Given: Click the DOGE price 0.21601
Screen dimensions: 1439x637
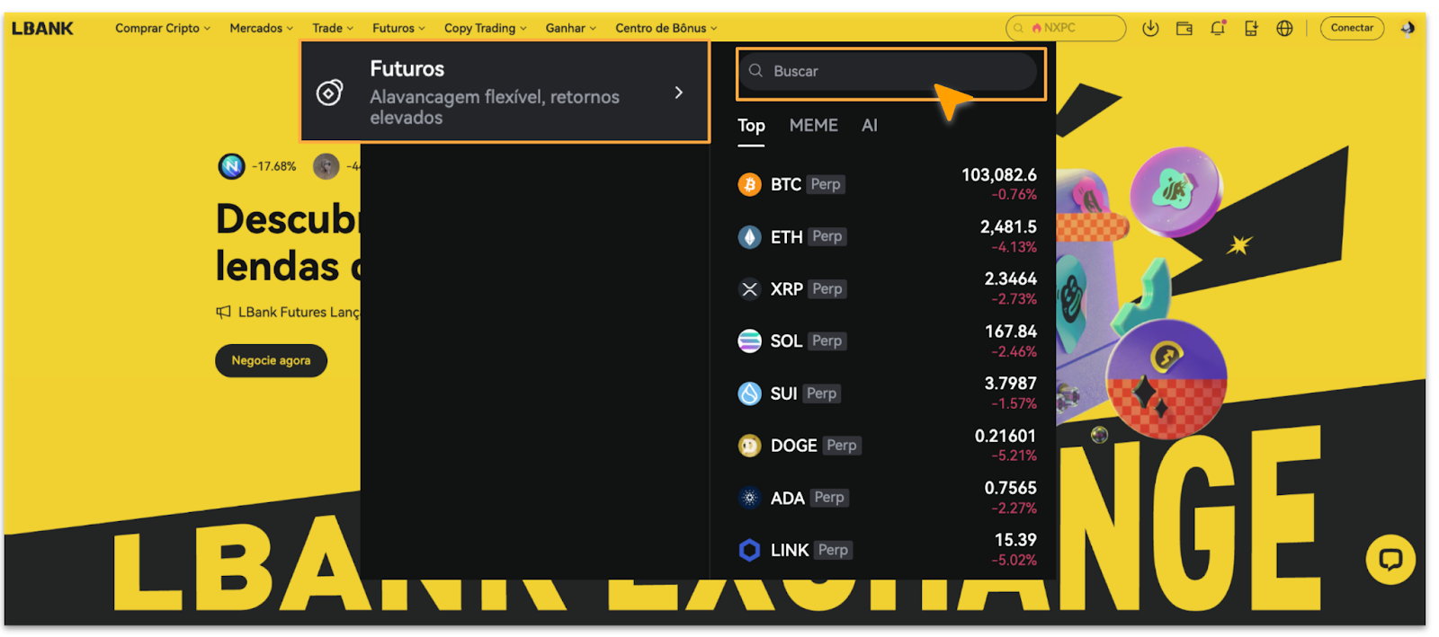Looking at the screenshot, I should [1006, 436].
